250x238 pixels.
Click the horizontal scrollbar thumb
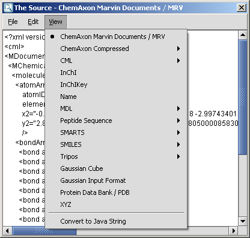(44, 231)
